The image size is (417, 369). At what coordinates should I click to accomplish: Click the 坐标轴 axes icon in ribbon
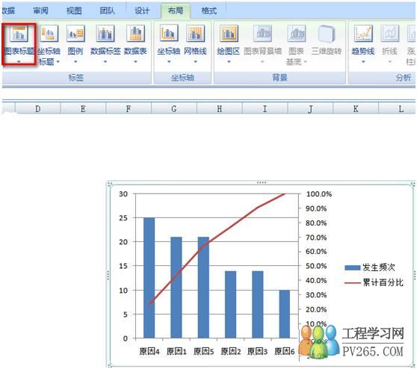(x=169, y=34)
